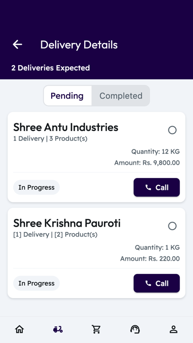Go back using the arrow icon
Image resolution: width=193 pixels, height=343 pixels.
18,45
